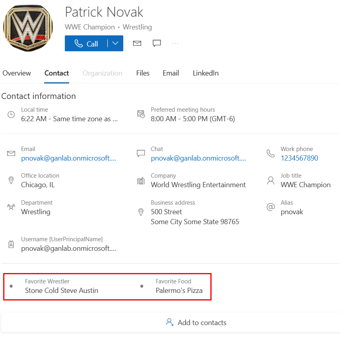The width and height of the screenshot is (340, 341).
Task: Open the pnovak email address link
Action: click(68, 158)
